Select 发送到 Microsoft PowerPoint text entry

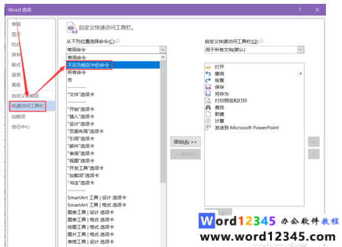point(247,128)
